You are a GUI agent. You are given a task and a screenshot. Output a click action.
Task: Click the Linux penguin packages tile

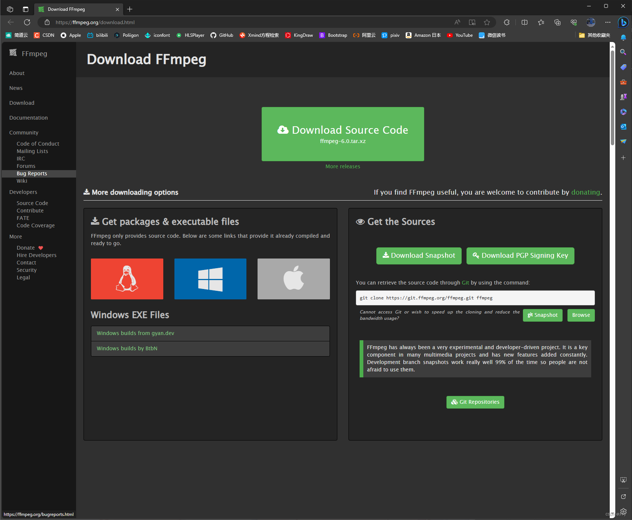(x=127, y=279)
